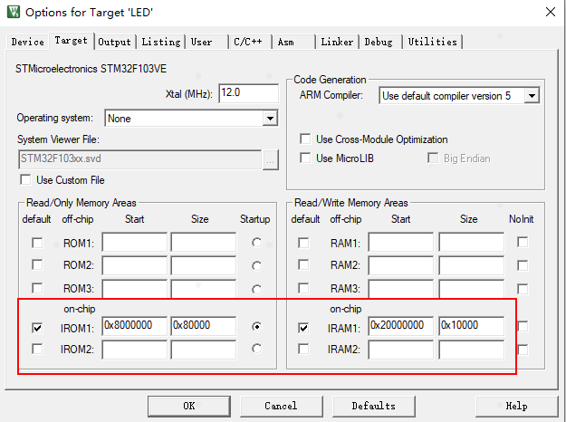566x422 pixels.
Task: Toggle the RAM2 default checkbox
Action: (303, 264)
